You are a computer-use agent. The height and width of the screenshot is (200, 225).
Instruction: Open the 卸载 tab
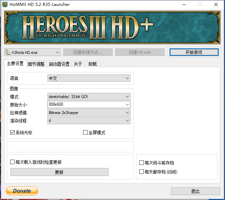point(93,64)
